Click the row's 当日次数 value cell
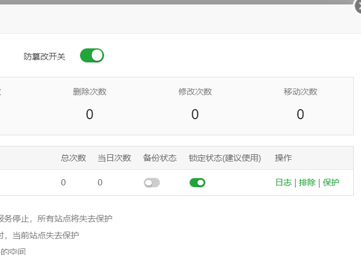Image resolution: width=361 pixels, height=255 pixels. (100, 183)
